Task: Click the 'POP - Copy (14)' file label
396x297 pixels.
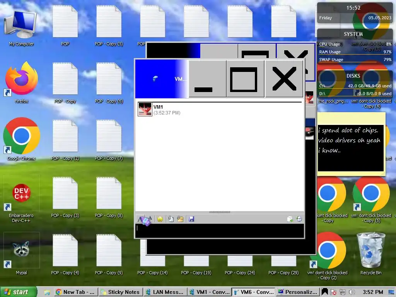Action: click(152, 273)
